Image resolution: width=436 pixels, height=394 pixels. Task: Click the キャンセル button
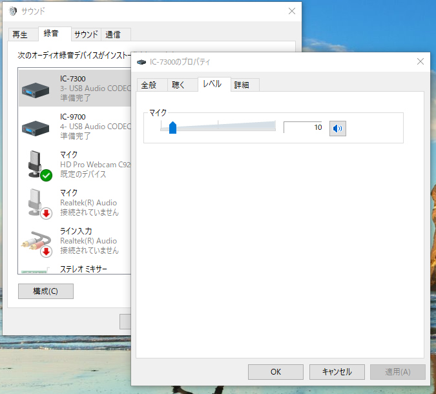point(337,372)
